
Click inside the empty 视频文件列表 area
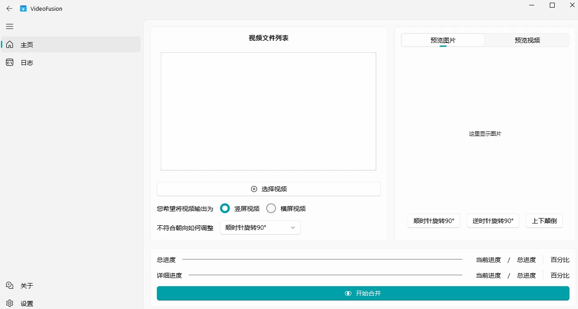268,111
